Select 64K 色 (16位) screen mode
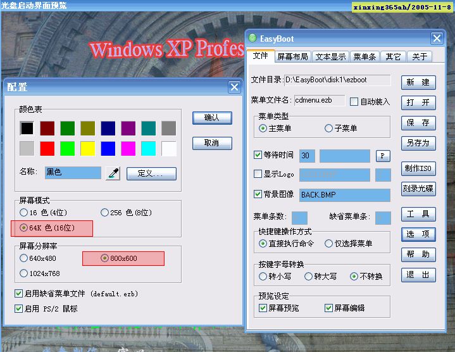Screen dimensions: 455x352 coord(47,228)
